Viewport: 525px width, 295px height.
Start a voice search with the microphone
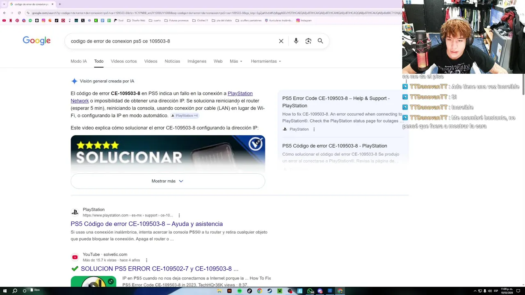click(x=296, y=41)
